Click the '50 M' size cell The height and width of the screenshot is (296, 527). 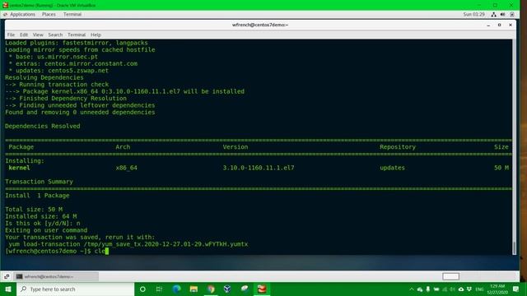(501, 168)
